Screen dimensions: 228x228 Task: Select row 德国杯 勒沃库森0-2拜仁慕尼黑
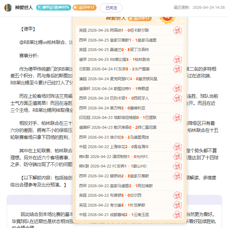click(130, 127)
